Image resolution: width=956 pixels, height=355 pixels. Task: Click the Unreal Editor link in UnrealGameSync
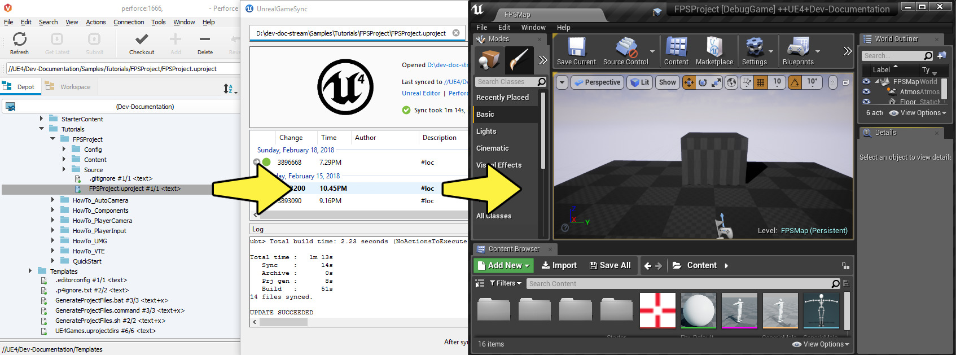click(421, 93)
